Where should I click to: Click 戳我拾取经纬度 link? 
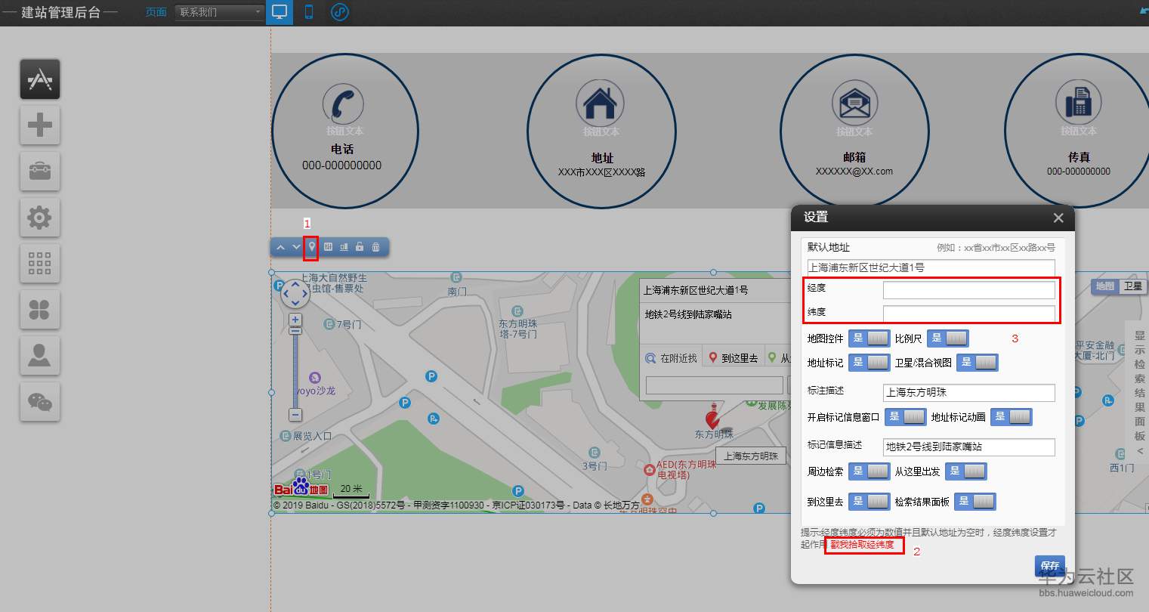[863, 545]
